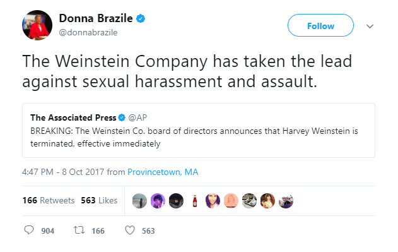View the 166 Retweets list

(x=49, y=200)
